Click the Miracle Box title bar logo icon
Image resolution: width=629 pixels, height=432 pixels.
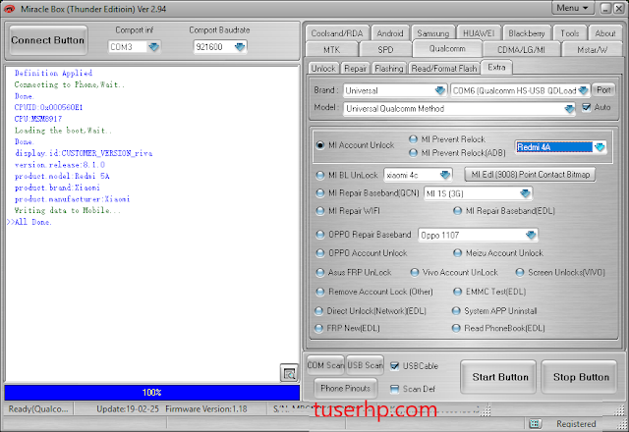tap(9, 9)
